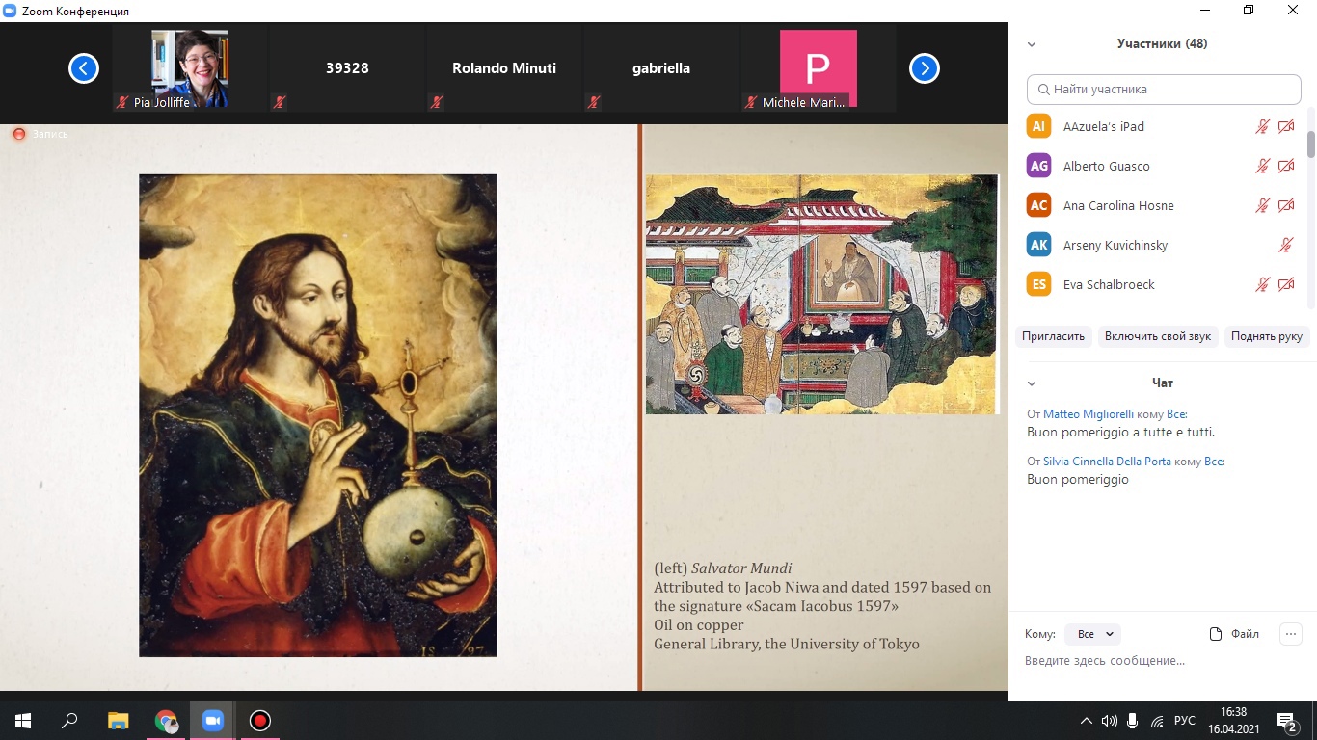This screenshot has height=740, width=1317.
Task: Open the Кому recipient dropdown set to Все
Action: pyautogui.click(x=1094, y=634)
